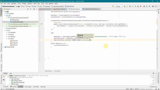Open the VCS menu
160x90 pixels.
[x=46, y=3]
